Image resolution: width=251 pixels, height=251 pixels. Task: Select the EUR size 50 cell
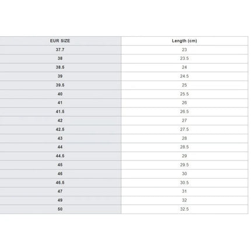pyautogui.click(x=60, y=209)
